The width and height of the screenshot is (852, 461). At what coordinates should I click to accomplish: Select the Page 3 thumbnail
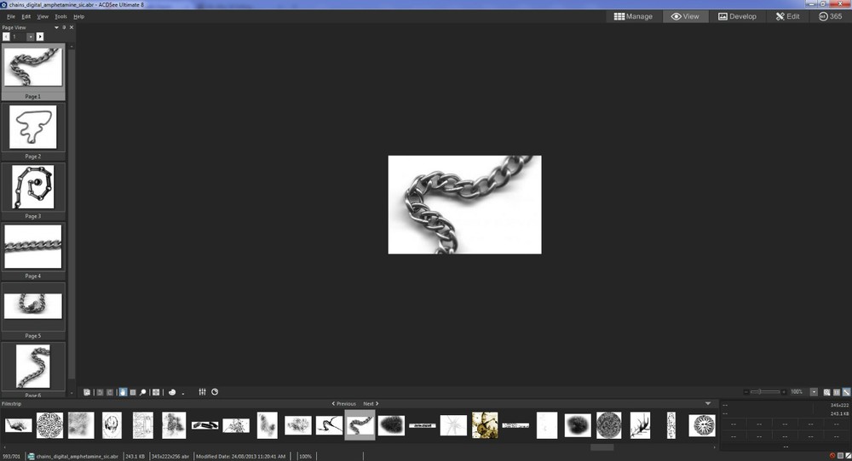[33, 191]
